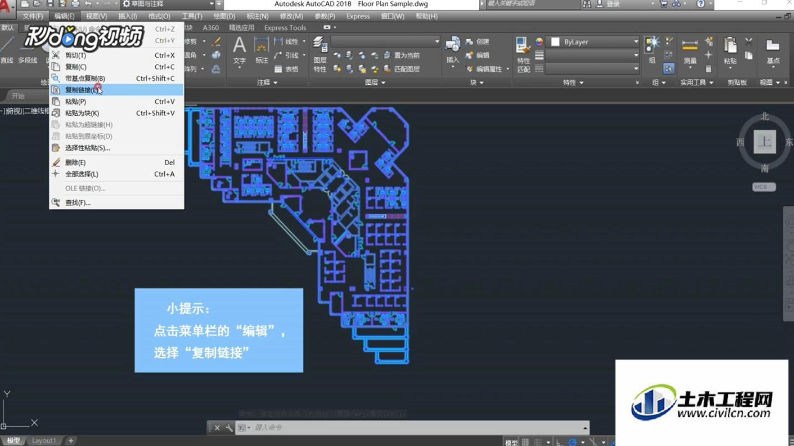794x446 pixels.
Task: Choose Paste as Block (粘贴为块)
Action: pos(116,113)
